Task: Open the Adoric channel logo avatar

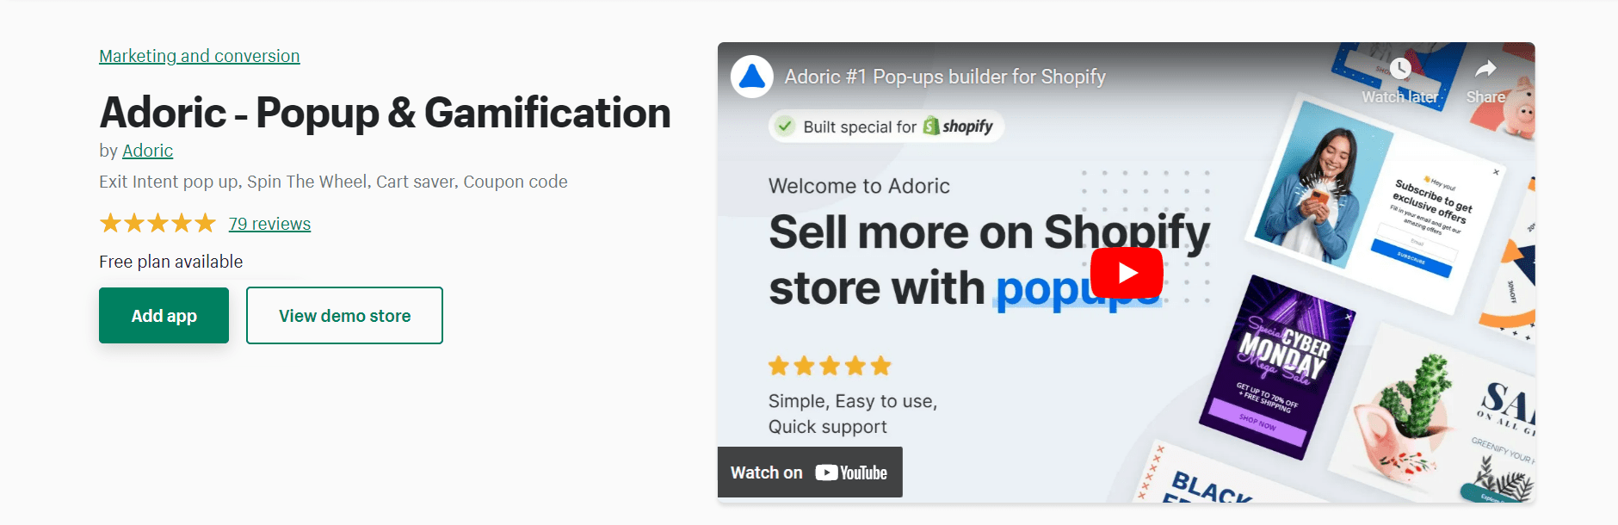Action: point(751,77)
